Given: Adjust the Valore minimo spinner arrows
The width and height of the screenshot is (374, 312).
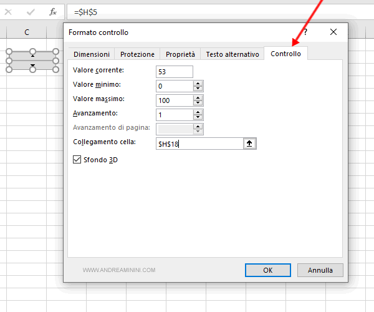Looking at the screenshot, I should click(198, 85).
